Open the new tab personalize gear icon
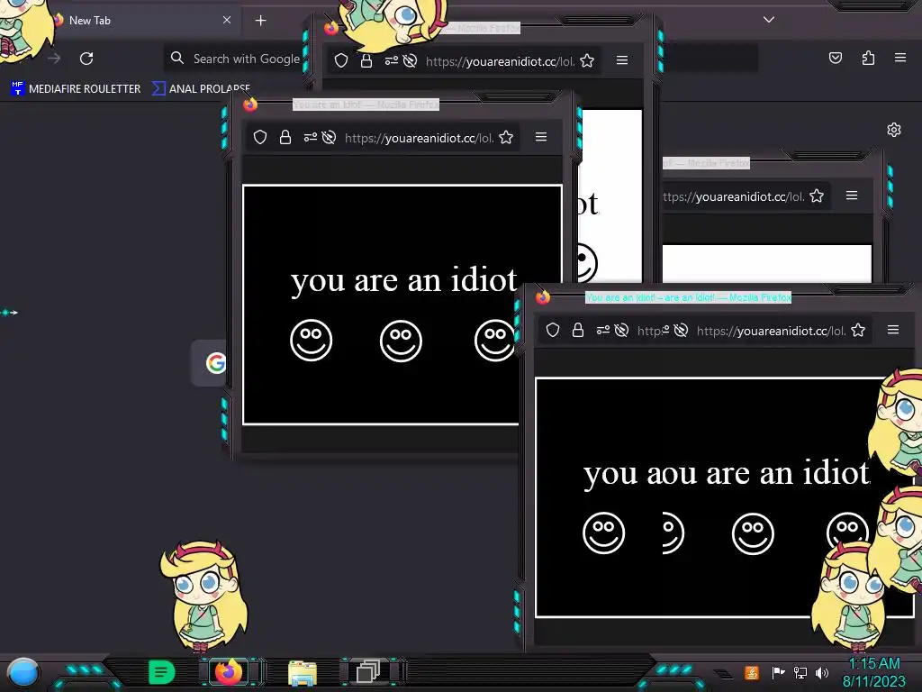The width and height of the screenshot is (922, 692). coord(894,130)
